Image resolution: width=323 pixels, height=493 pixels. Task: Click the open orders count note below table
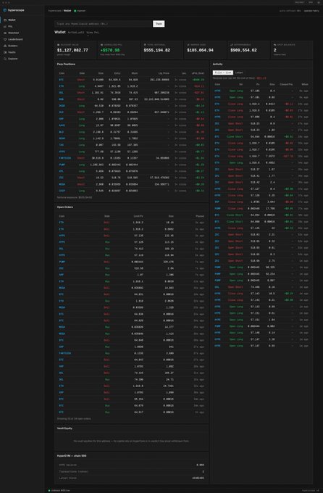(x=74, y=419)
